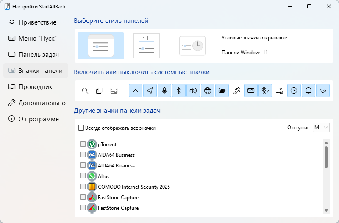
Task: Toggle the Location arrow system icon
Action: coord(150,91)
